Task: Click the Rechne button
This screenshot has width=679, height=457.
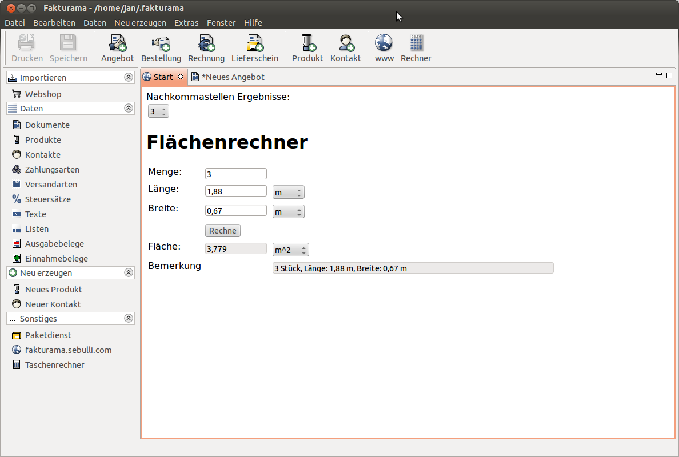Action: pyautogui.click(x=222, y=231)
